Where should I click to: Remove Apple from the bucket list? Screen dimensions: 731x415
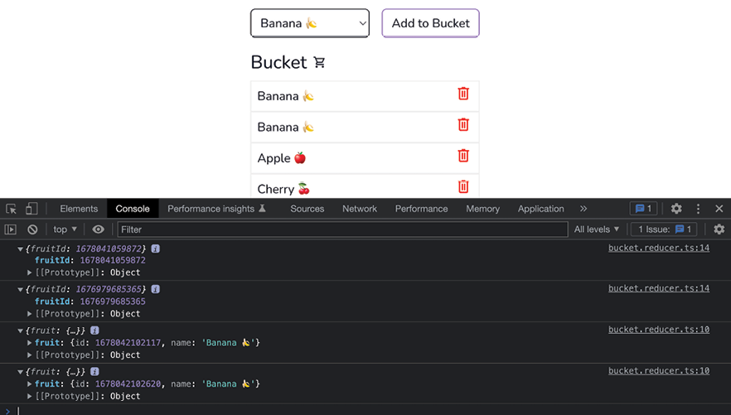pyautogui.click(x=463, y=156)
